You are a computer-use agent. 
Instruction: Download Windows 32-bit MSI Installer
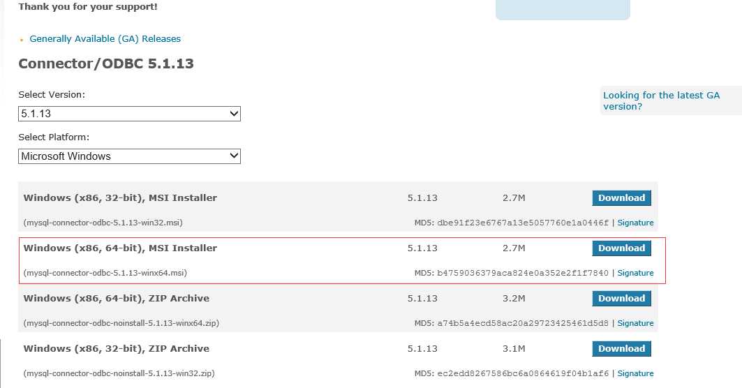[x=621, y=198]
